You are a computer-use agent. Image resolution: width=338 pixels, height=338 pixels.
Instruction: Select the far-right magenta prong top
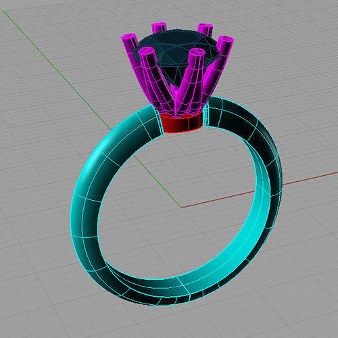pos(226,41)
